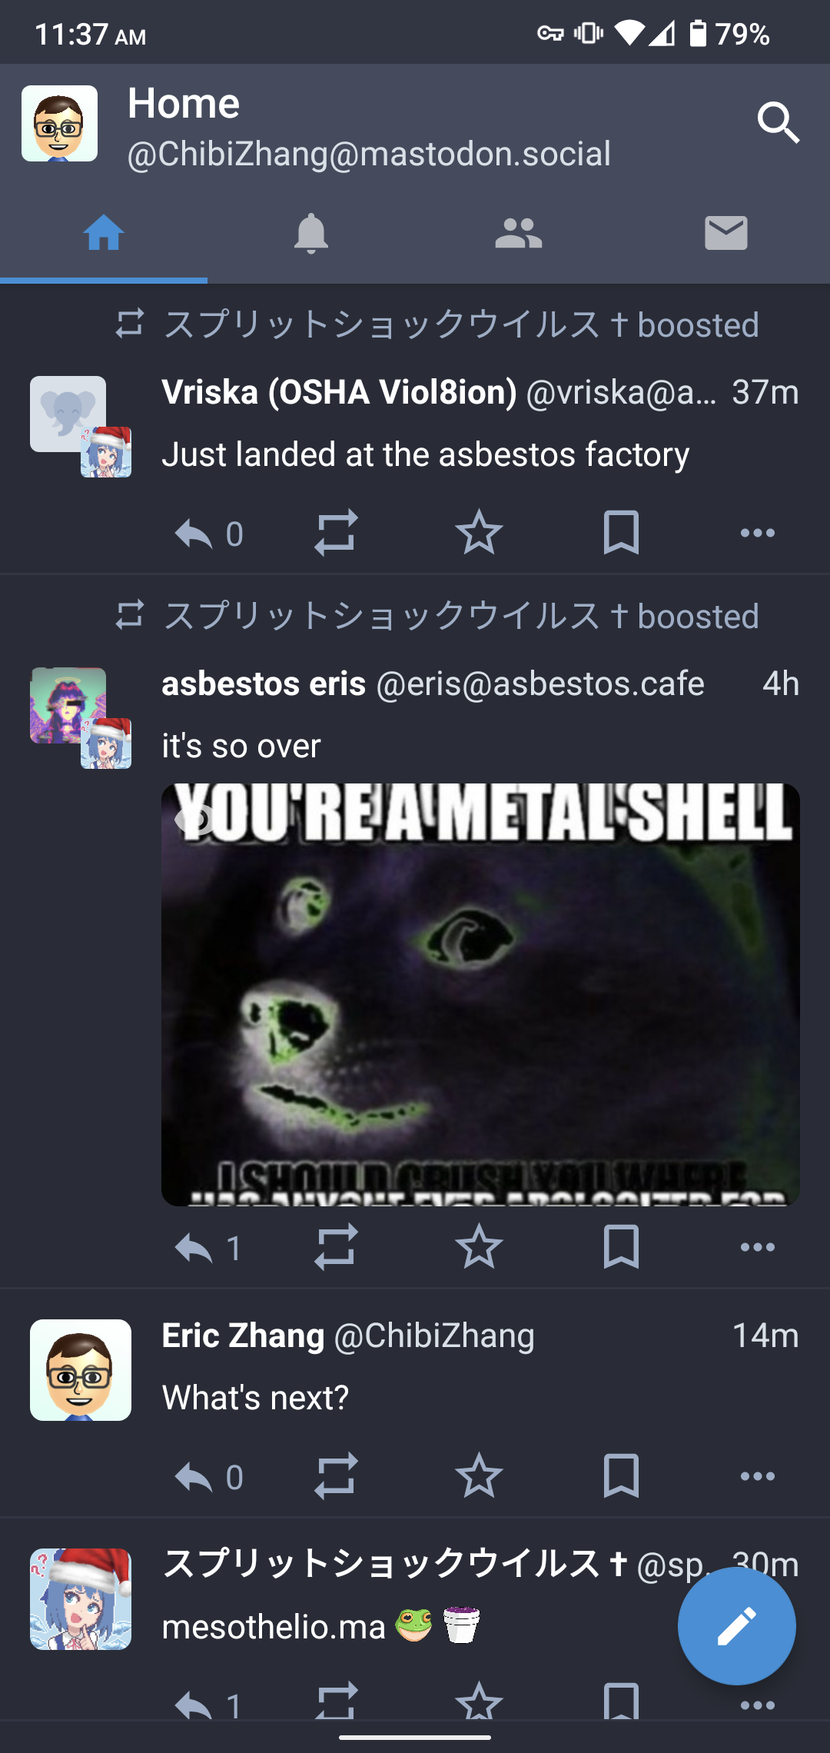Bookmark the 'What's next?' post
Screen dimensions: 830x1753
click(x=621, y=1475)
